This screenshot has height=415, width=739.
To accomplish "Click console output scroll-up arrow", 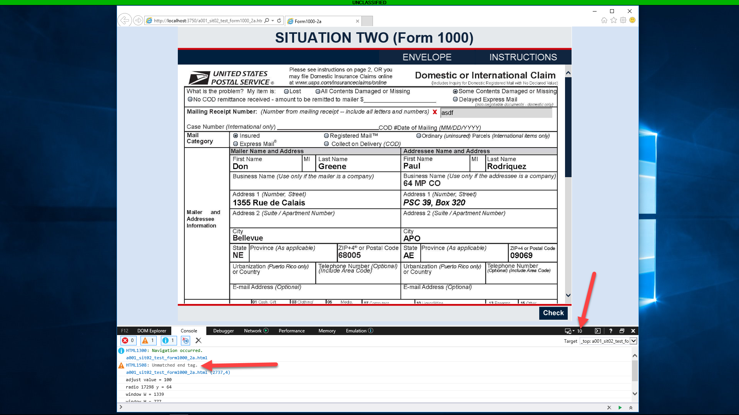I will tap(635, 355).
